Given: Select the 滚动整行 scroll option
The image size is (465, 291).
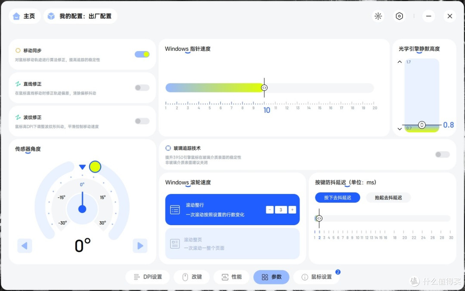Looking at the screenshot, I should click(232, 210).
